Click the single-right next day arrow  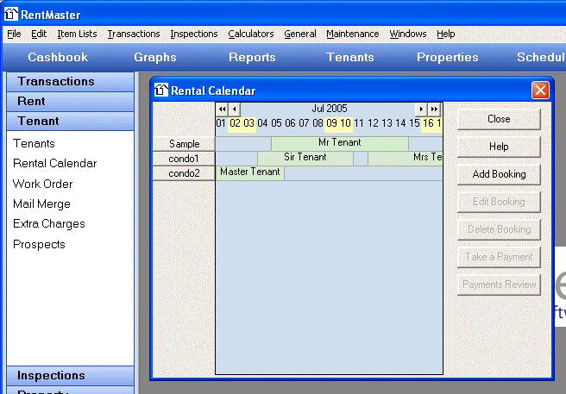(422, 109)
